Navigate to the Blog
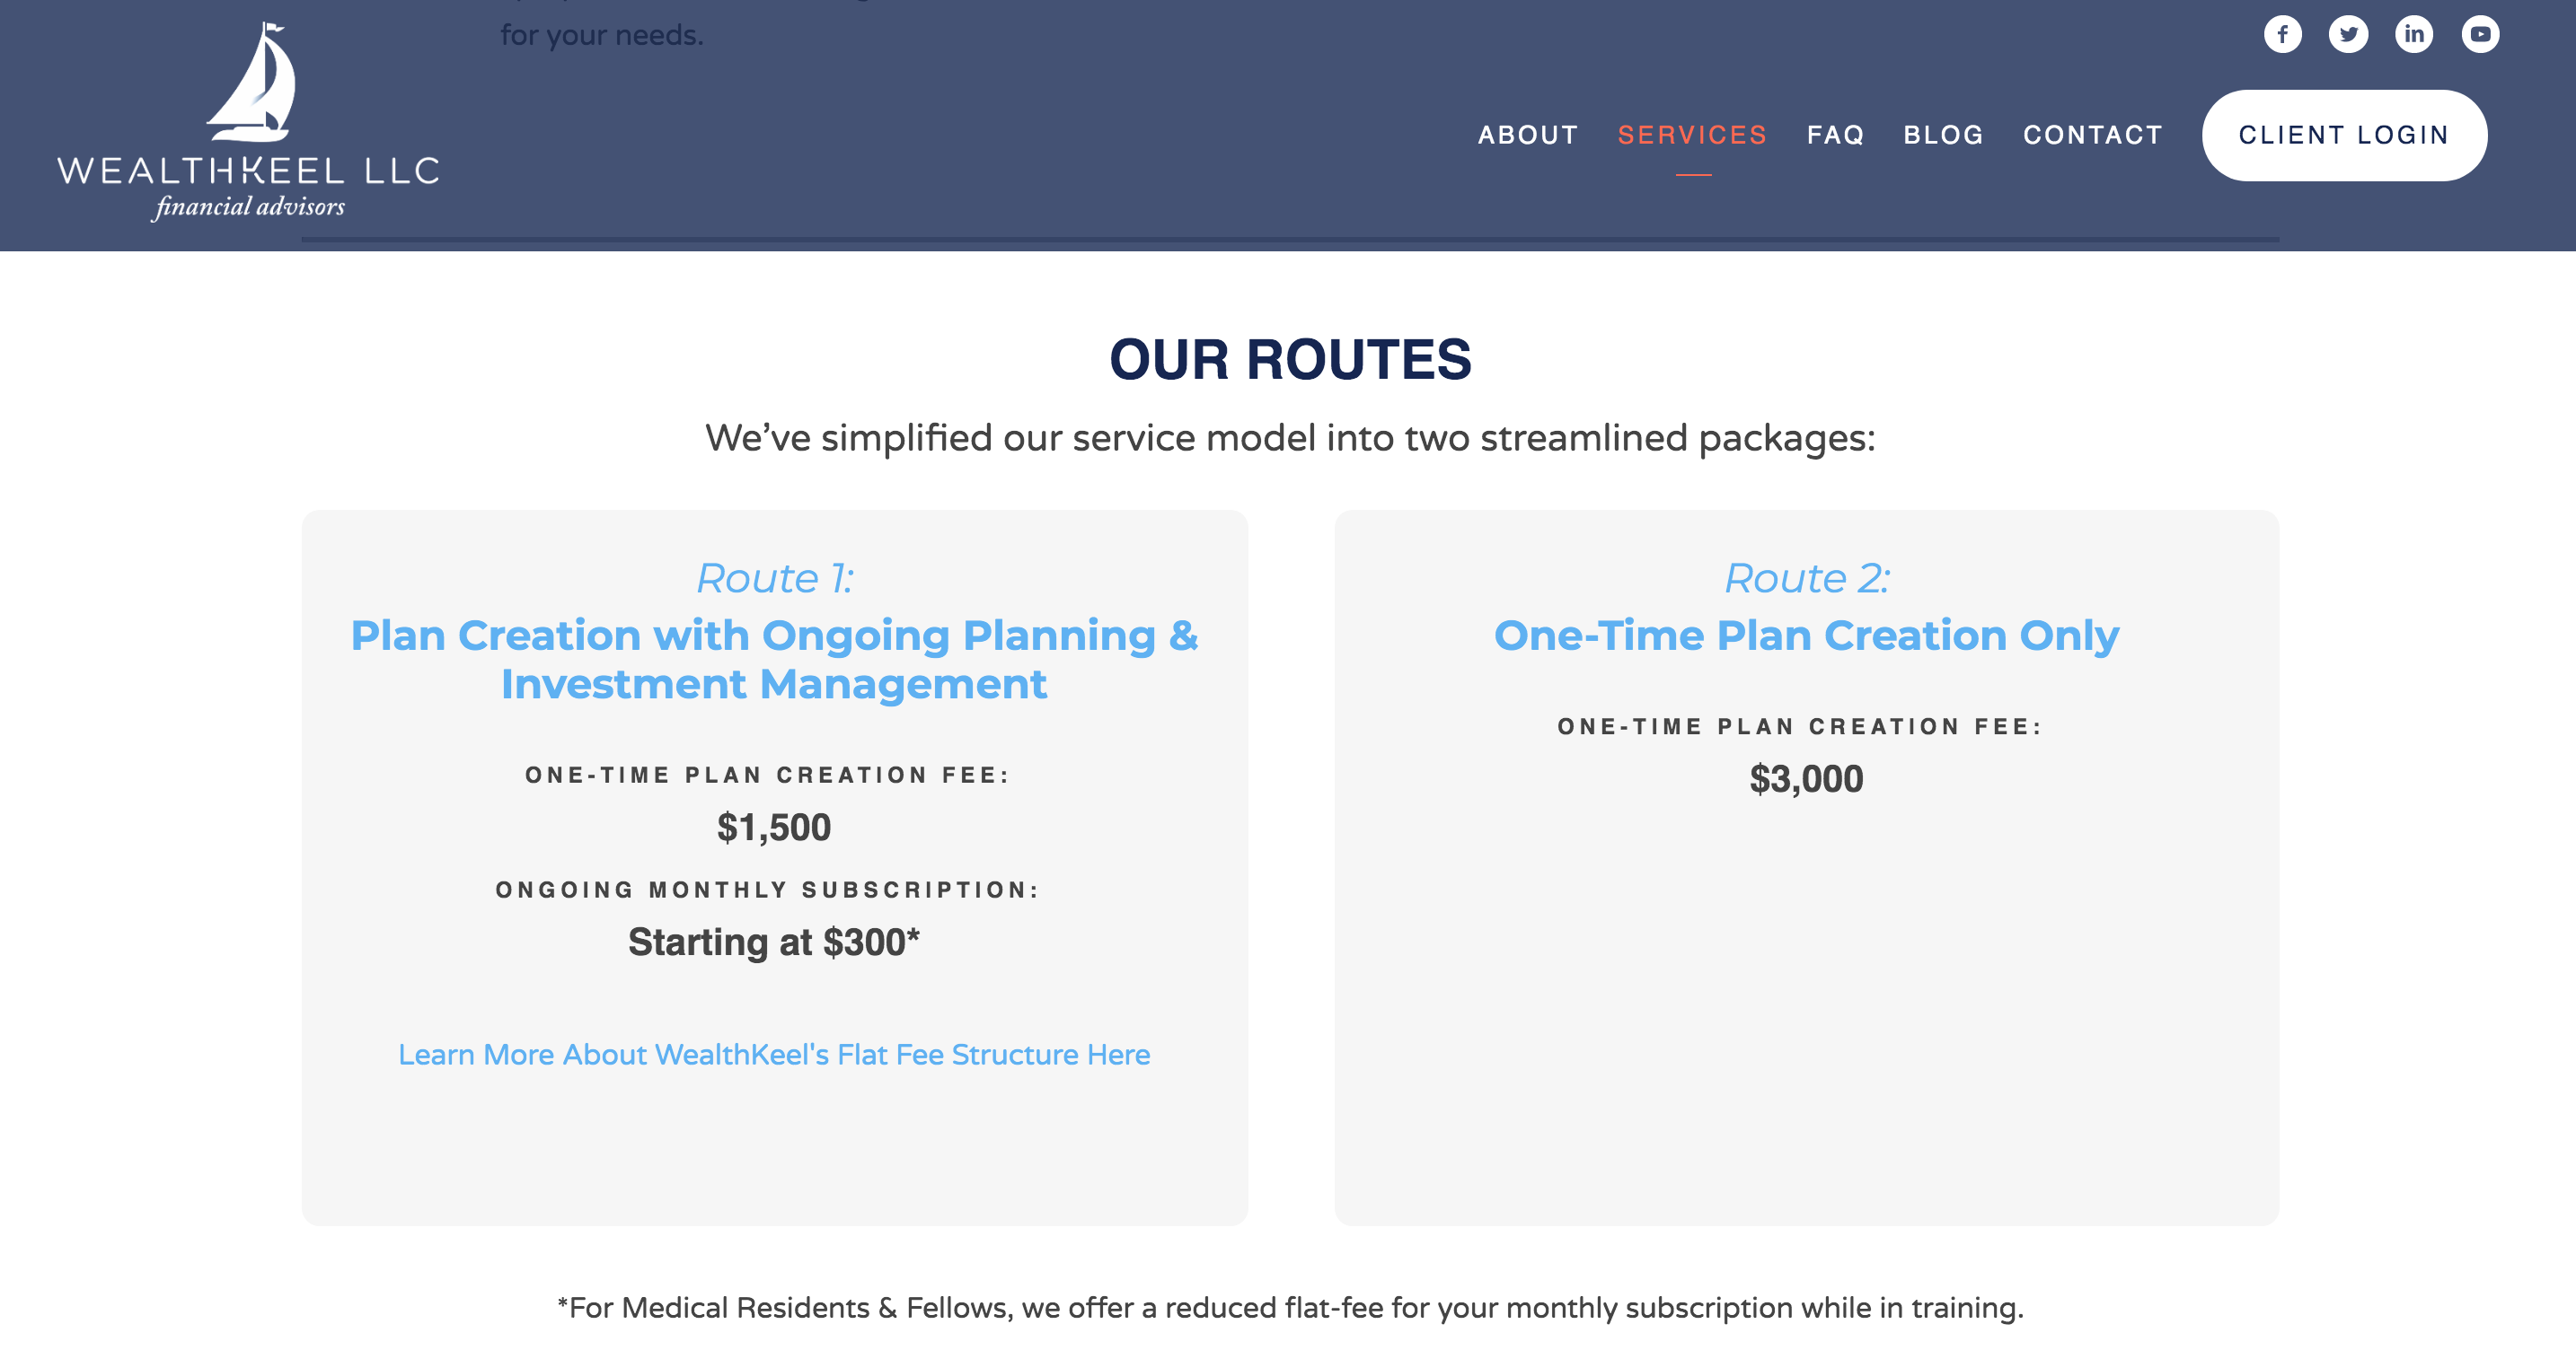The height and width of the screenshot is (1359, 2576). point(1943,135)
